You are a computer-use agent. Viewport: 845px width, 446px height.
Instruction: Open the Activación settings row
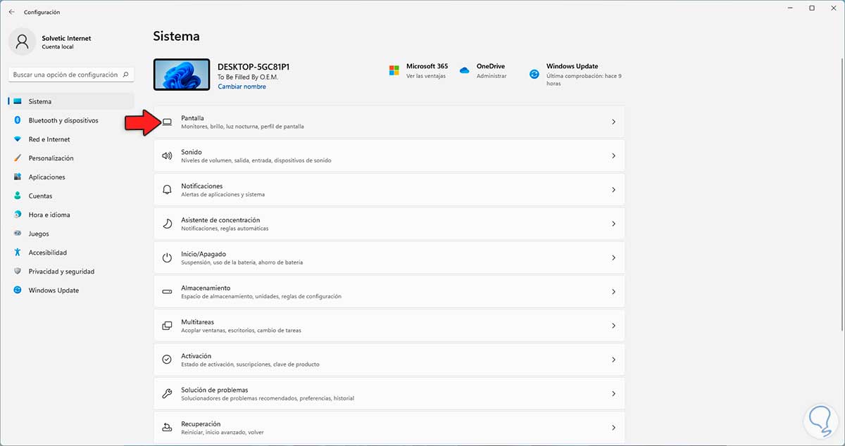click(389, 359)
